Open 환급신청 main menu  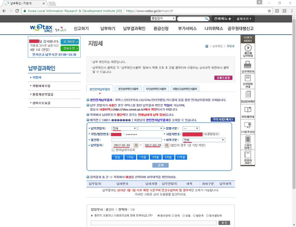[161, 29]
